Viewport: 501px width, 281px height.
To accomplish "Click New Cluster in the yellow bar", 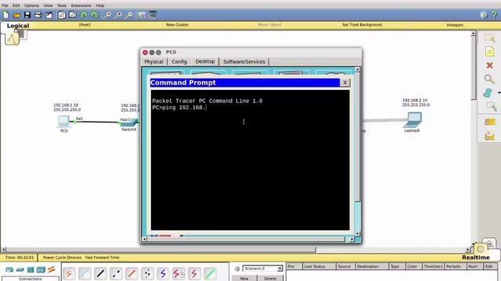I will pos(177,24).
